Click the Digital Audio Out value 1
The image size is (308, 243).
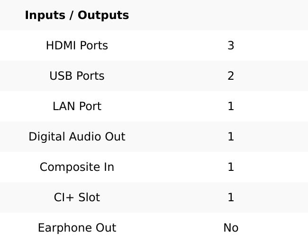pyautogui.click(x=231, y=137)
